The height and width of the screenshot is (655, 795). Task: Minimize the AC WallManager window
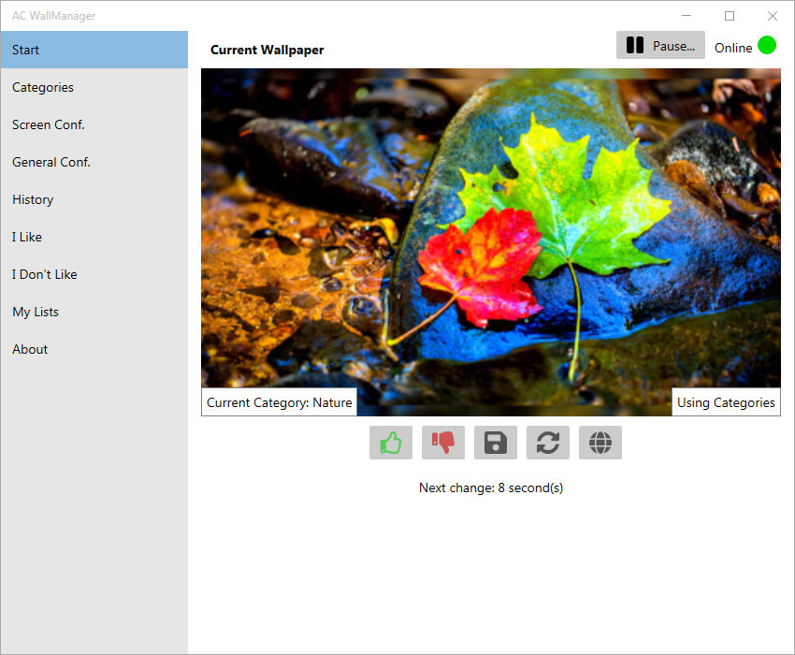coord(687,16)
